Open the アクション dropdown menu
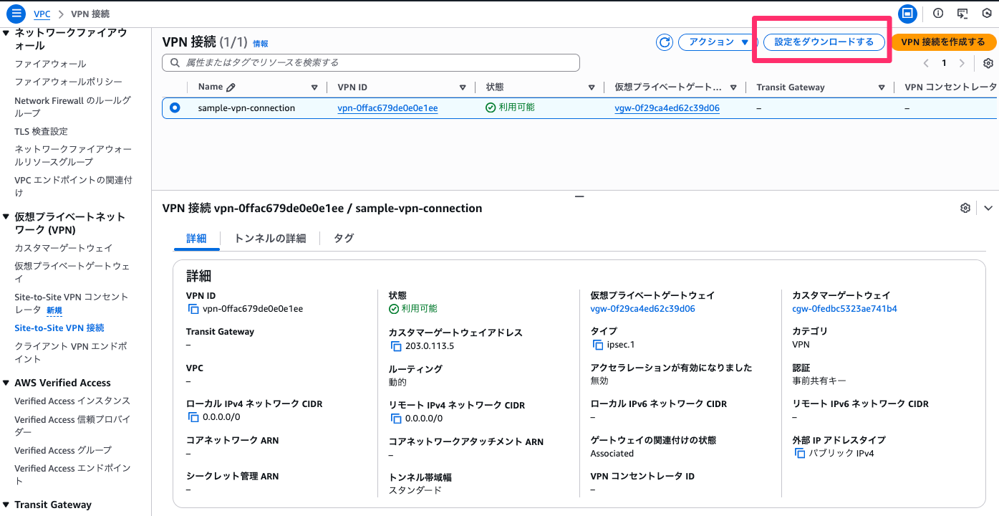 pyautogui.click(x=716, y=42)
